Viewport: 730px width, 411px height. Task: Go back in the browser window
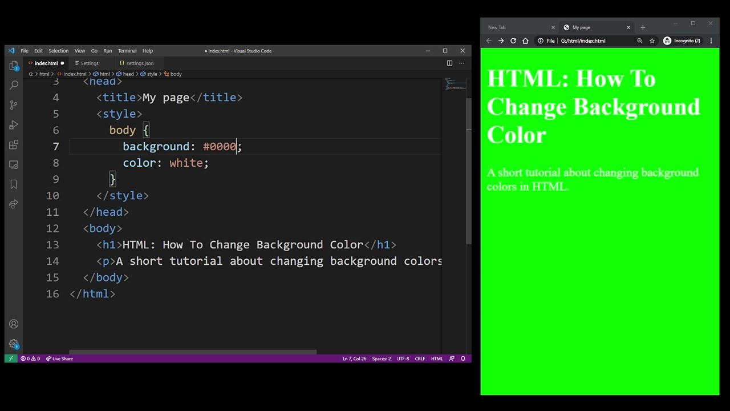[489, 41]
